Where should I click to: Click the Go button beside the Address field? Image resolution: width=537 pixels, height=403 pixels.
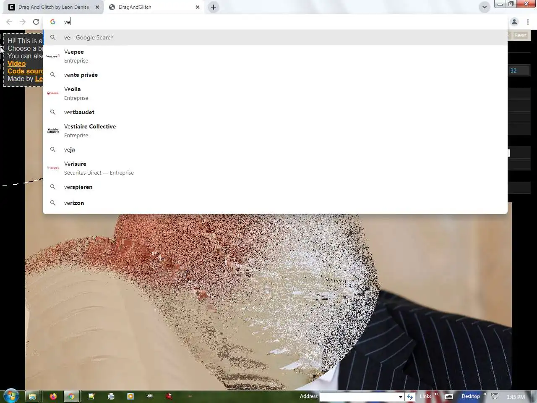(410, 396)
